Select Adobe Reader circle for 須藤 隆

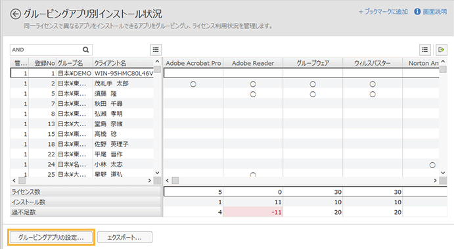253,95
